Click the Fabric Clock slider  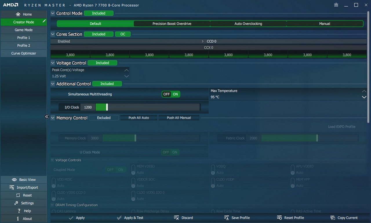[x=310, y=138]
